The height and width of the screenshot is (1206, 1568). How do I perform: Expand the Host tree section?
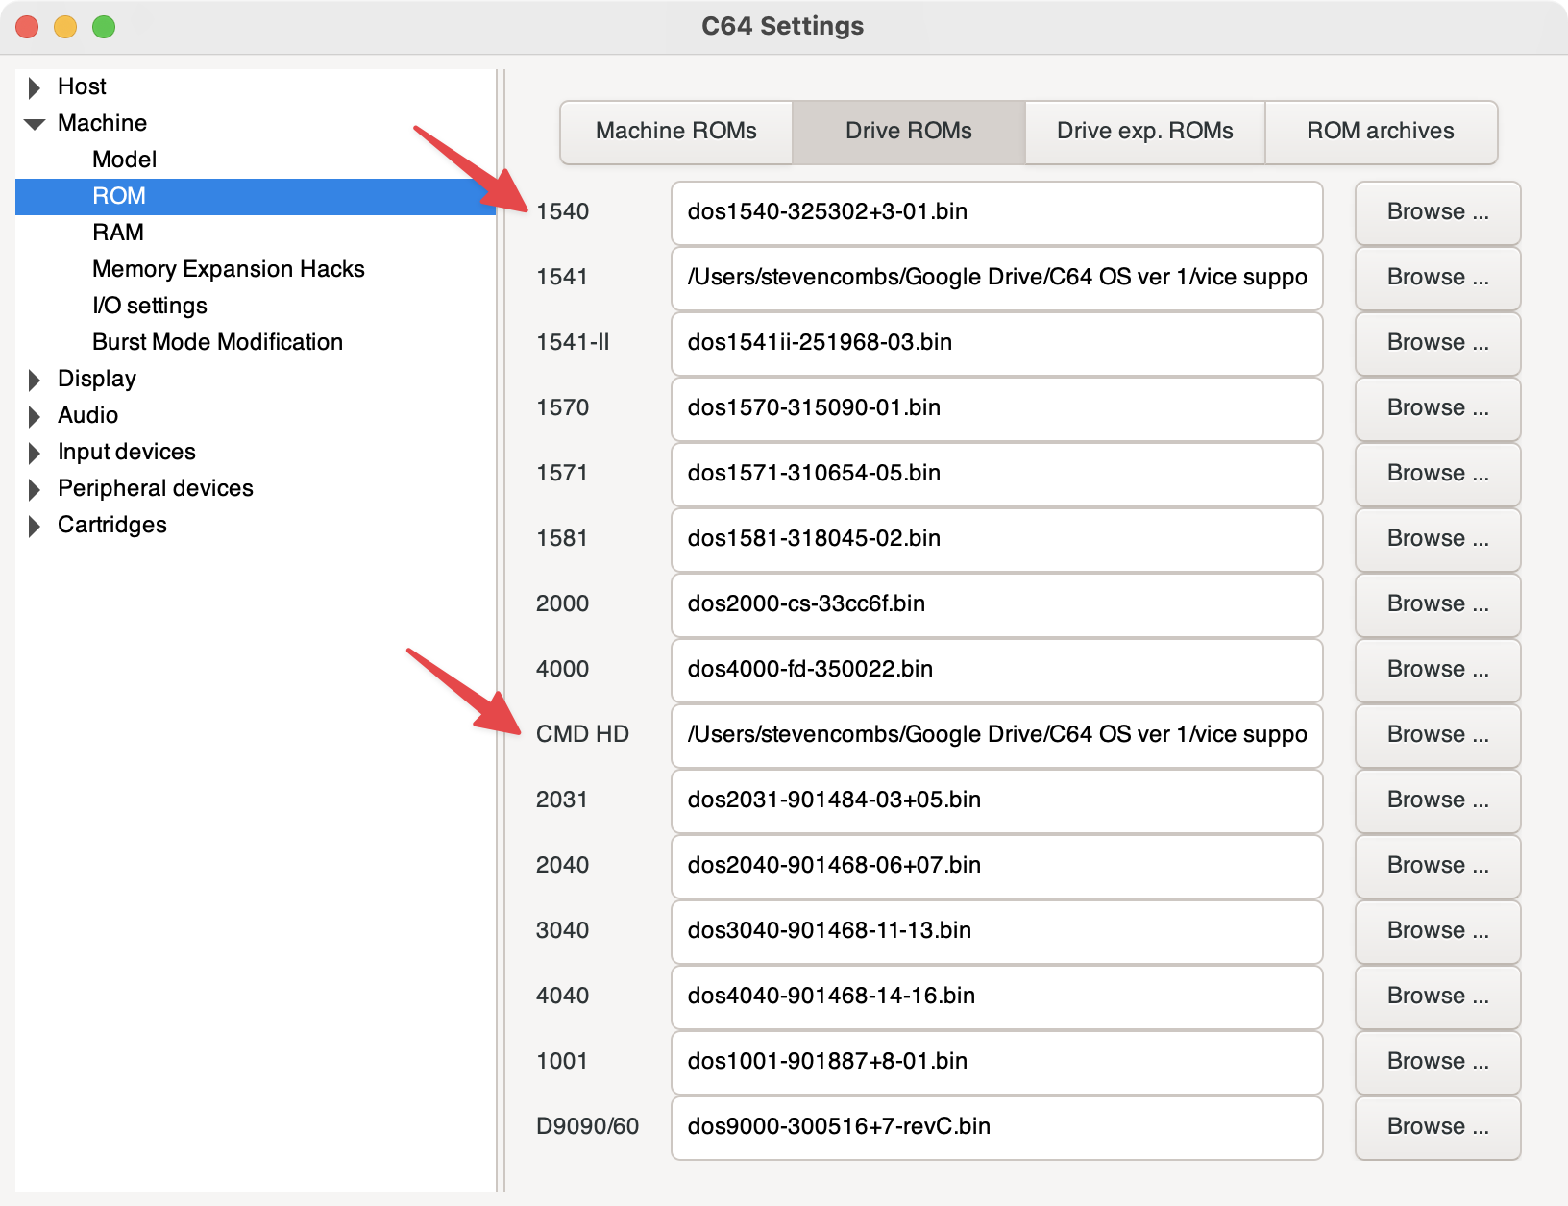[x=35, y=87]
